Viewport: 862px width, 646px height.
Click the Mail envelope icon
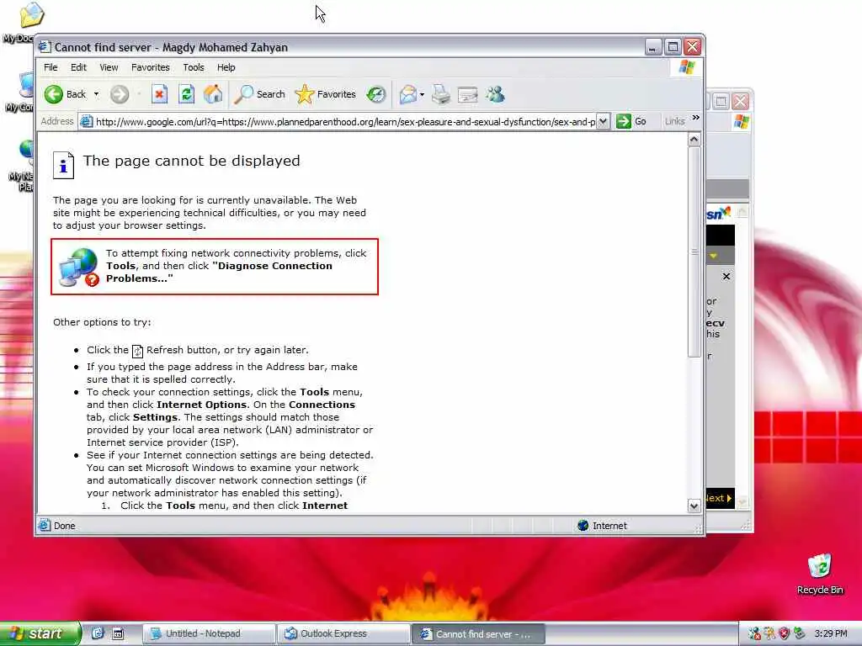pyautogui.click(x=408, y=94)
